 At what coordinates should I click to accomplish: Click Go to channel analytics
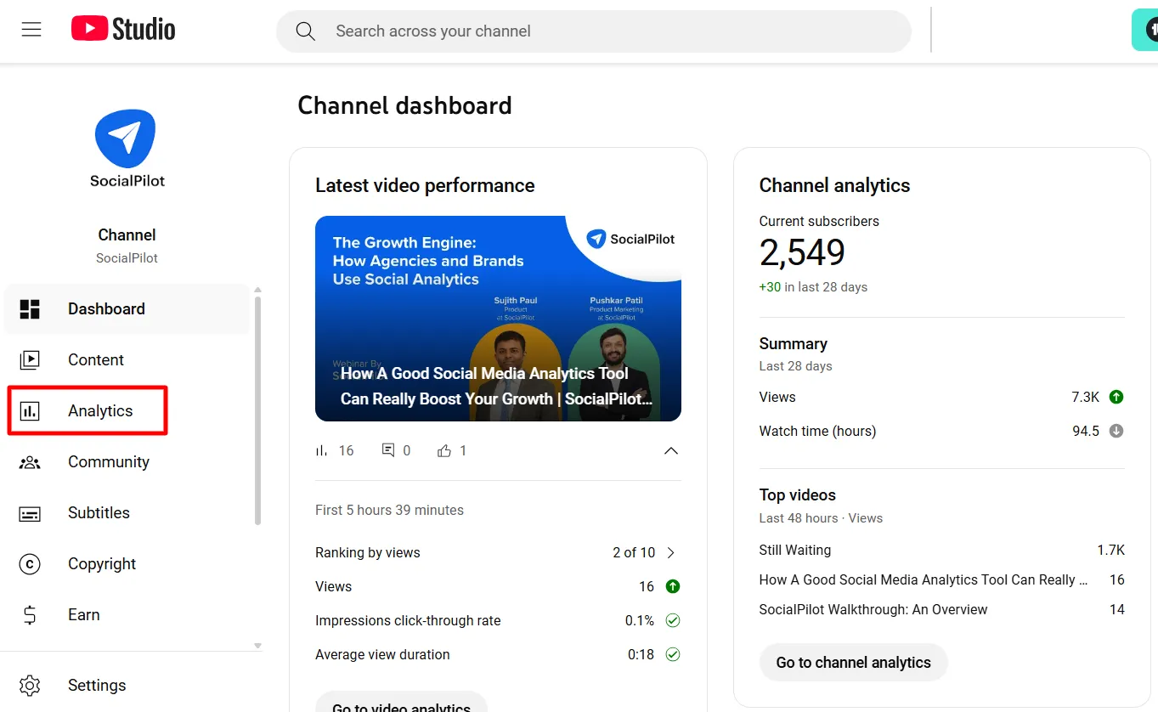click(x=853, y=662)
